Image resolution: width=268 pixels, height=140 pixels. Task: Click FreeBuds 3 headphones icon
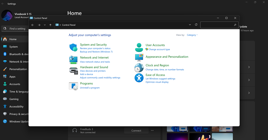[x=75, y=131]
